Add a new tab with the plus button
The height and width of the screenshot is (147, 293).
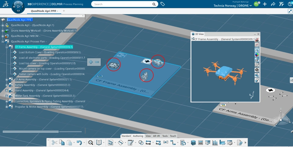pos(64,11)
